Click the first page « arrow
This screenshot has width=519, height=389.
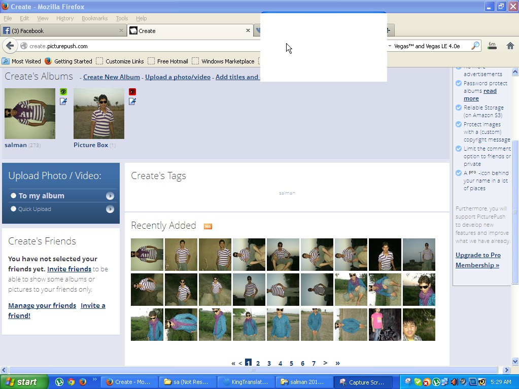pos(233,363)
